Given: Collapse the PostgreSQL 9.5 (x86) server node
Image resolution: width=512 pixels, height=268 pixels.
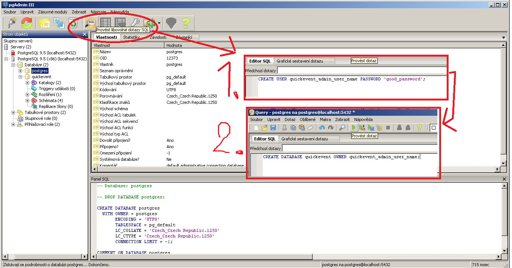Looking at the screenshot, I should tap(7, 59).
